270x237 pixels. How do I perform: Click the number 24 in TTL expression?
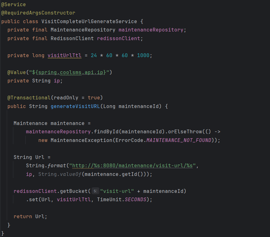pos(94,55)
